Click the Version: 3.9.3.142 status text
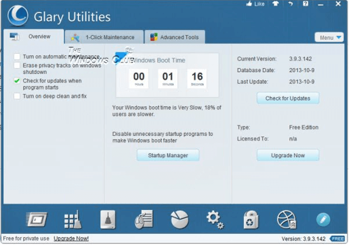 (303, 239)
